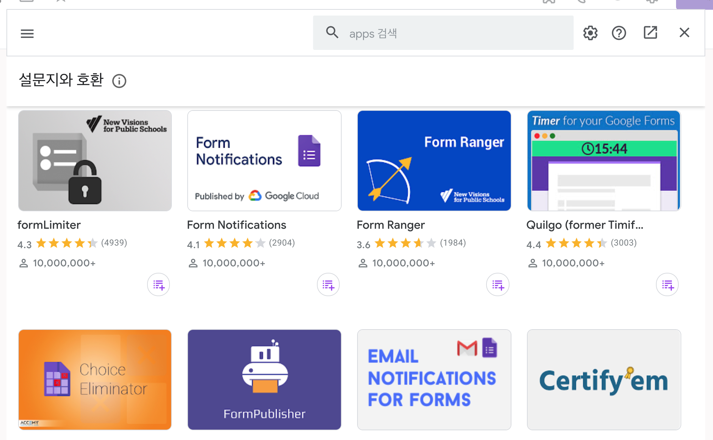This screenshot has width=713, height=440.
Task: Open the formLimiter thumbnail
Action: (95, 161)
